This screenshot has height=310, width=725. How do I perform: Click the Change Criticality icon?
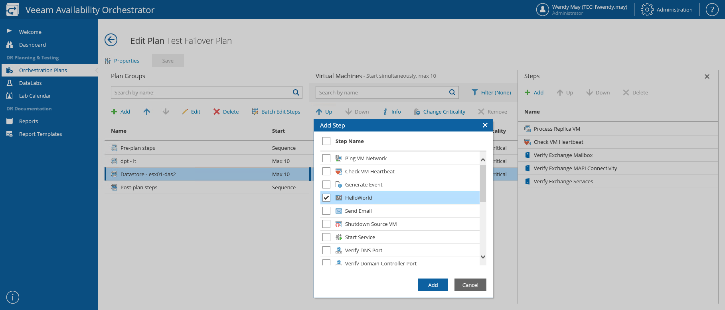coord(417,112)
